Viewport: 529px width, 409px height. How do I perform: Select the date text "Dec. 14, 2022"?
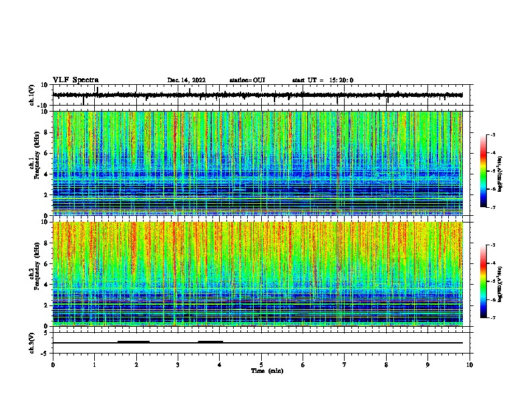[186, 80]
